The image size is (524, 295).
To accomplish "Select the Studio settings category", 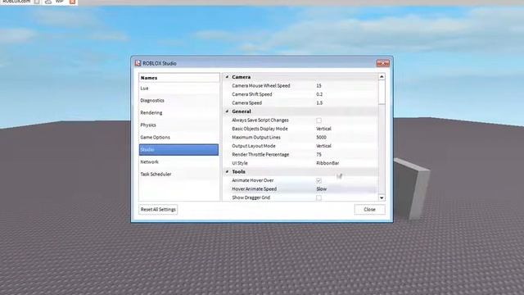I will 178,149.
